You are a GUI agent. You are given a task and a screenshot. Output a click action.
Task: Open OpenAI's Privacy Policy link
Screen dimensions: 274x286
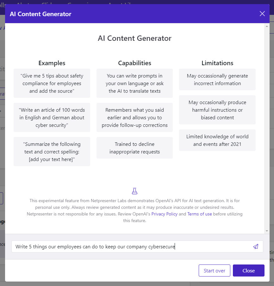(164, 214)
